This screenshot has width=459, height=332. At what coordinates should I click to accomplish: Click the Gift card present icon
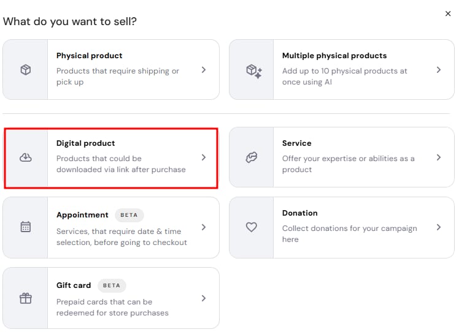(x=26, y=298)
